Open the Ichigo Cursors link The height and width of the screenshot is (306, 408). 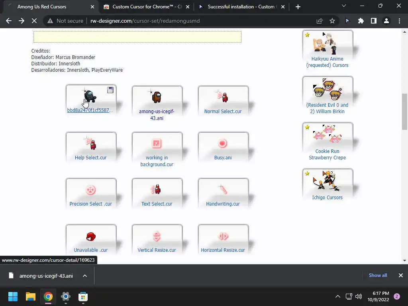point(328,198)
